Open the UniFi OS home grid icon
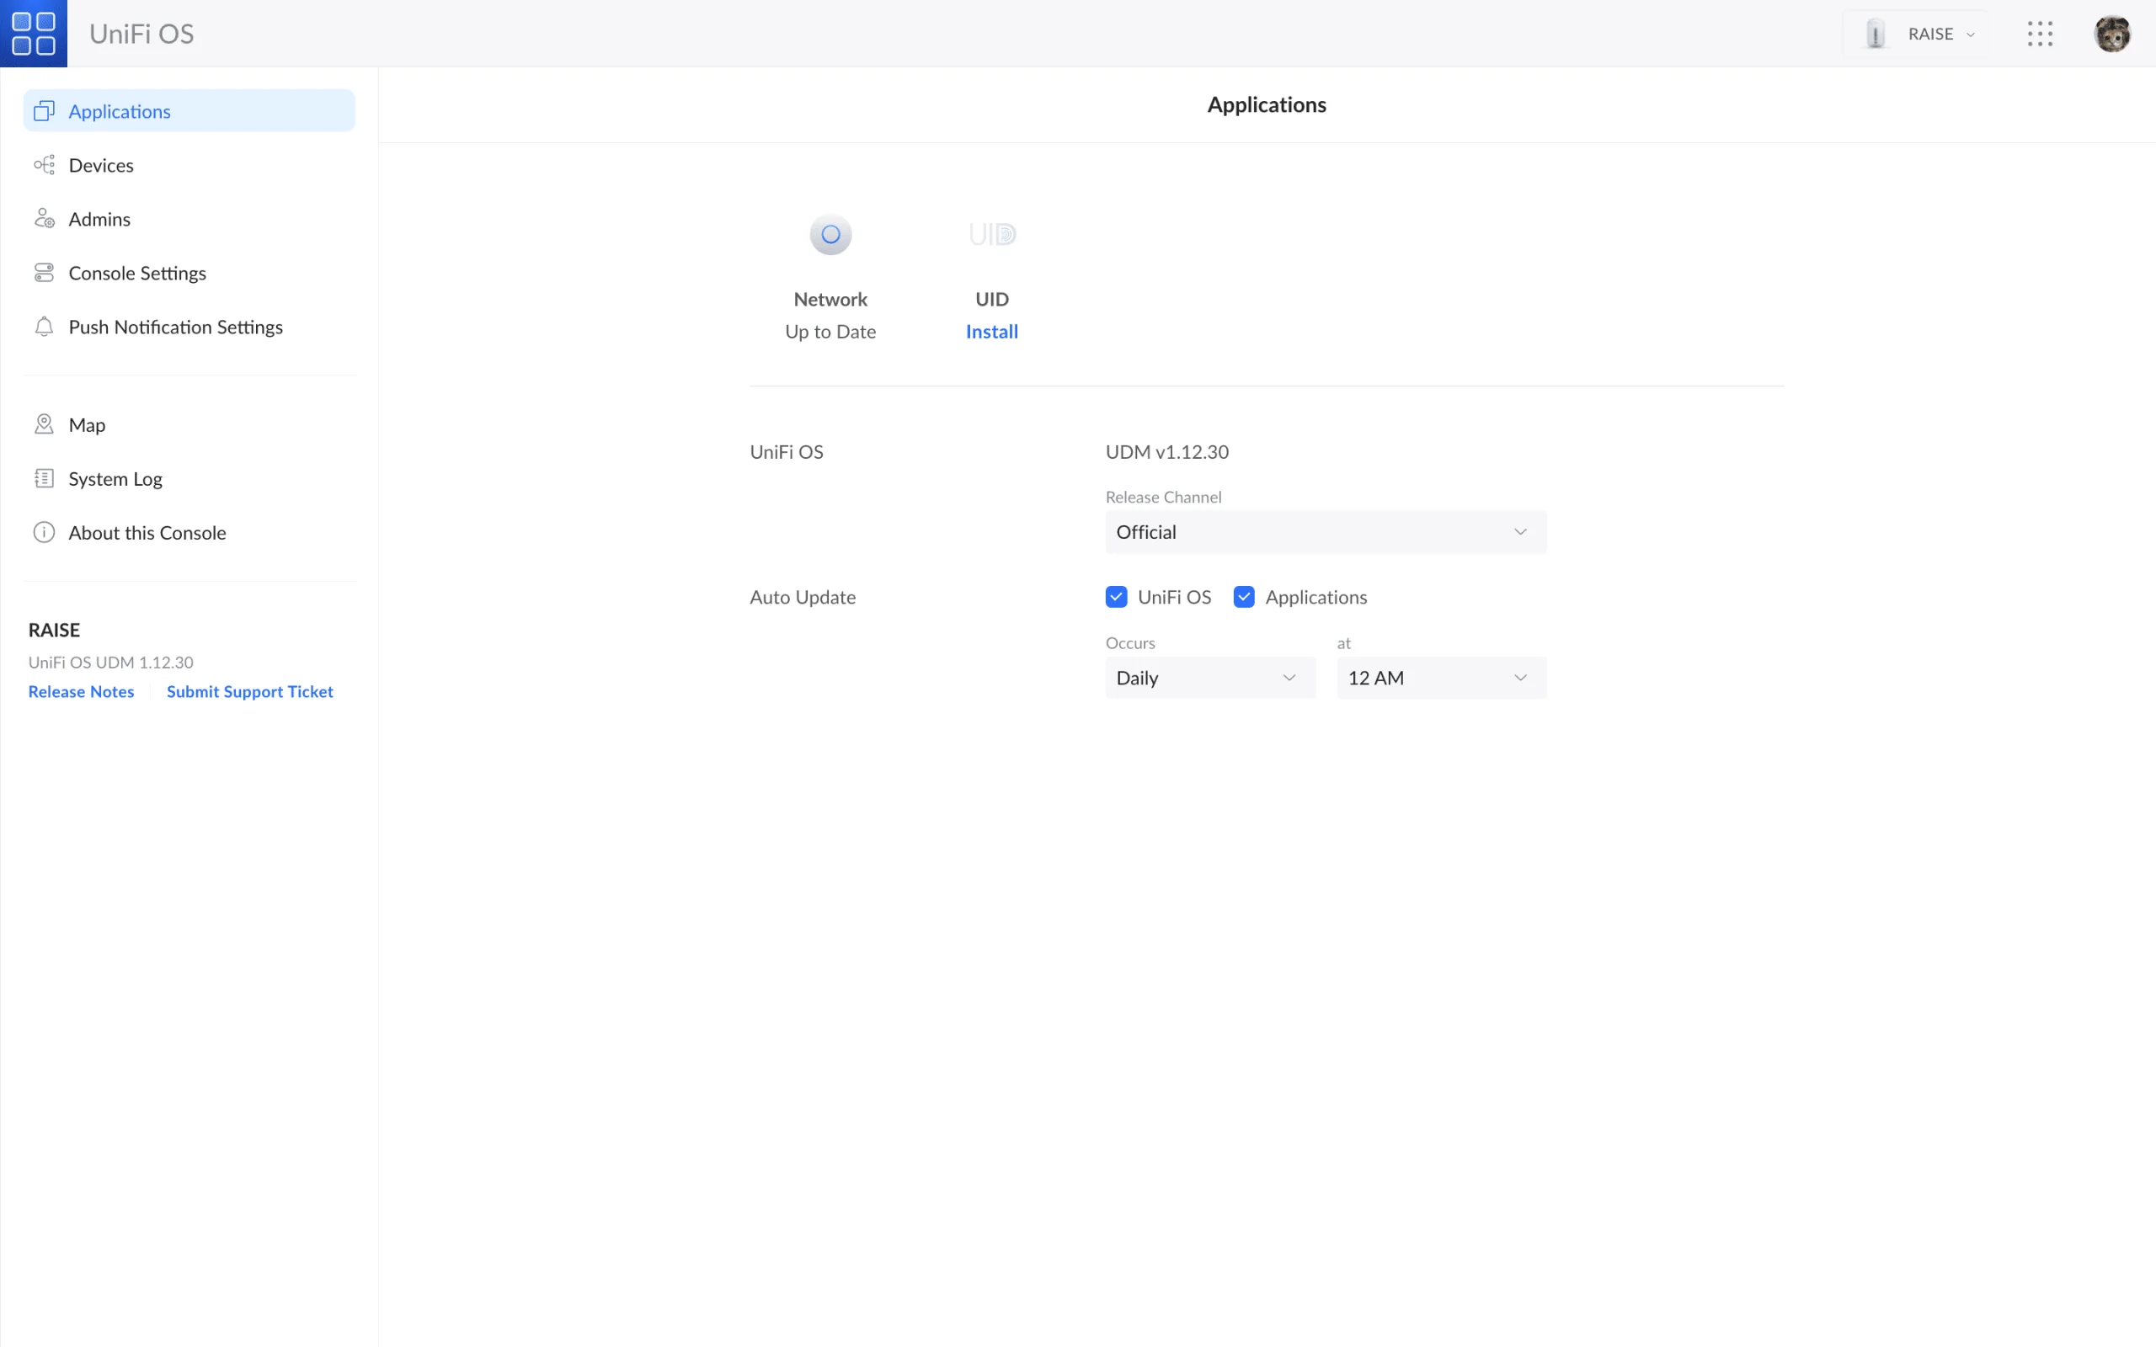The height and width of the screenshot is (1347, 2156). click(34, 33)
